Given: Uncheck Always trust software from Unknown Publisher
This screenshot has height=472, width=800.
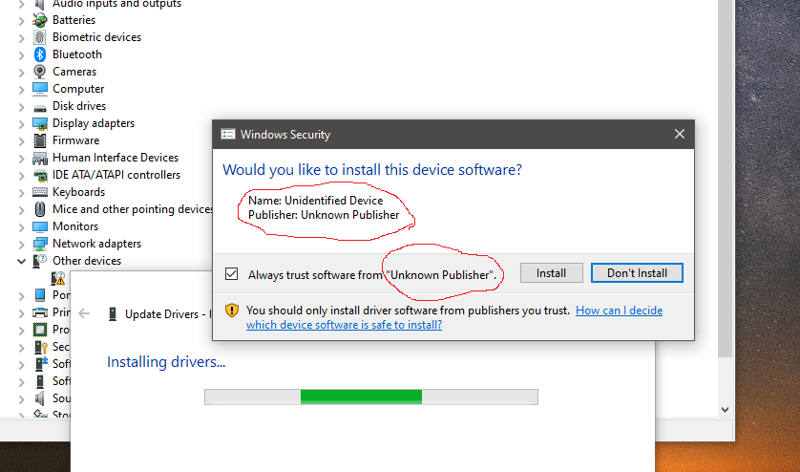Looking at the screenshot, I should pos(232,274).
